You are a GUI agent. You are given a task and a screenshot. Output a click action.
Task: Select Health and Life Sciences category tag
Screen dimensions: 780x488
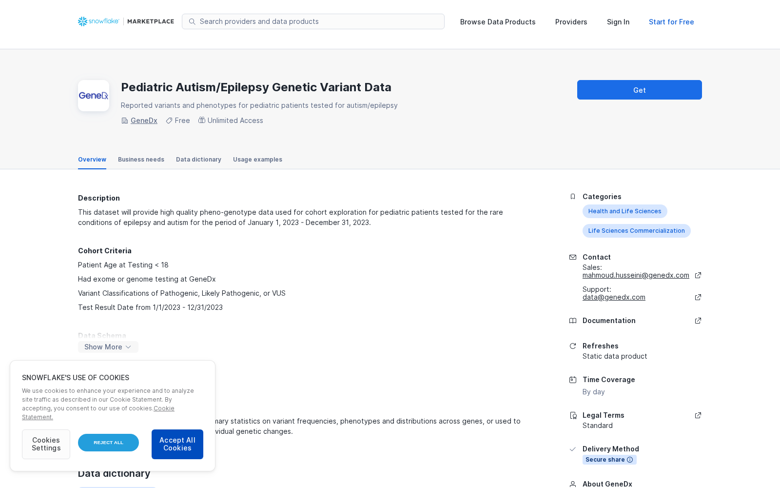click(x=624, y=211)
